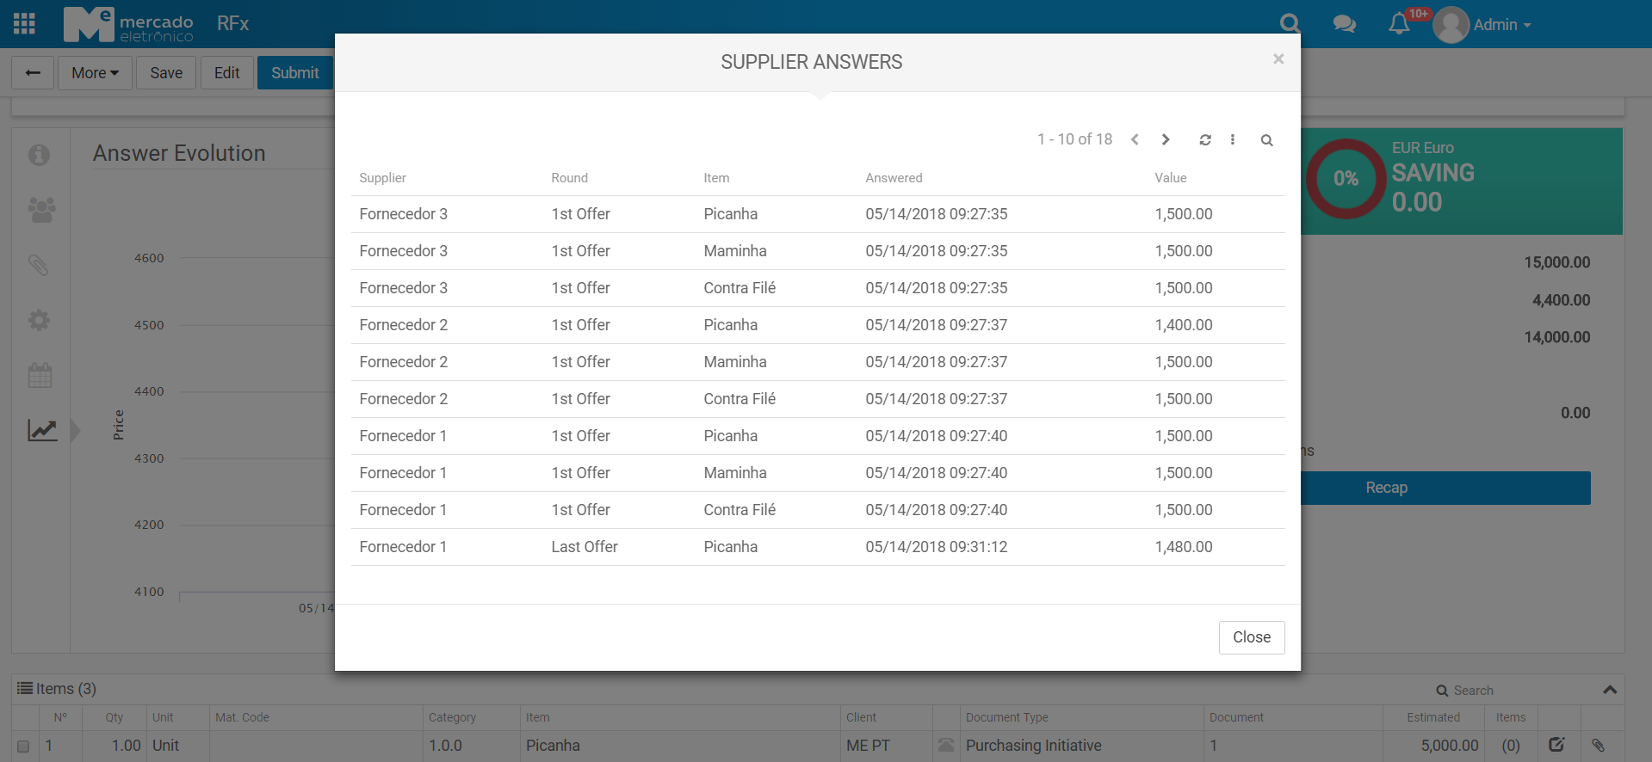Viewport: 1652px width, 762px height.
Task: Sort by the Supplier column header
Action: pos(382,178)
